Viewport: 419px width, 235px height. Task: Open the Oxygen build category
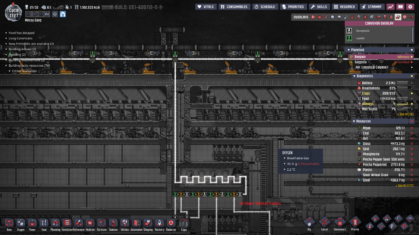[x=20, y=224]
